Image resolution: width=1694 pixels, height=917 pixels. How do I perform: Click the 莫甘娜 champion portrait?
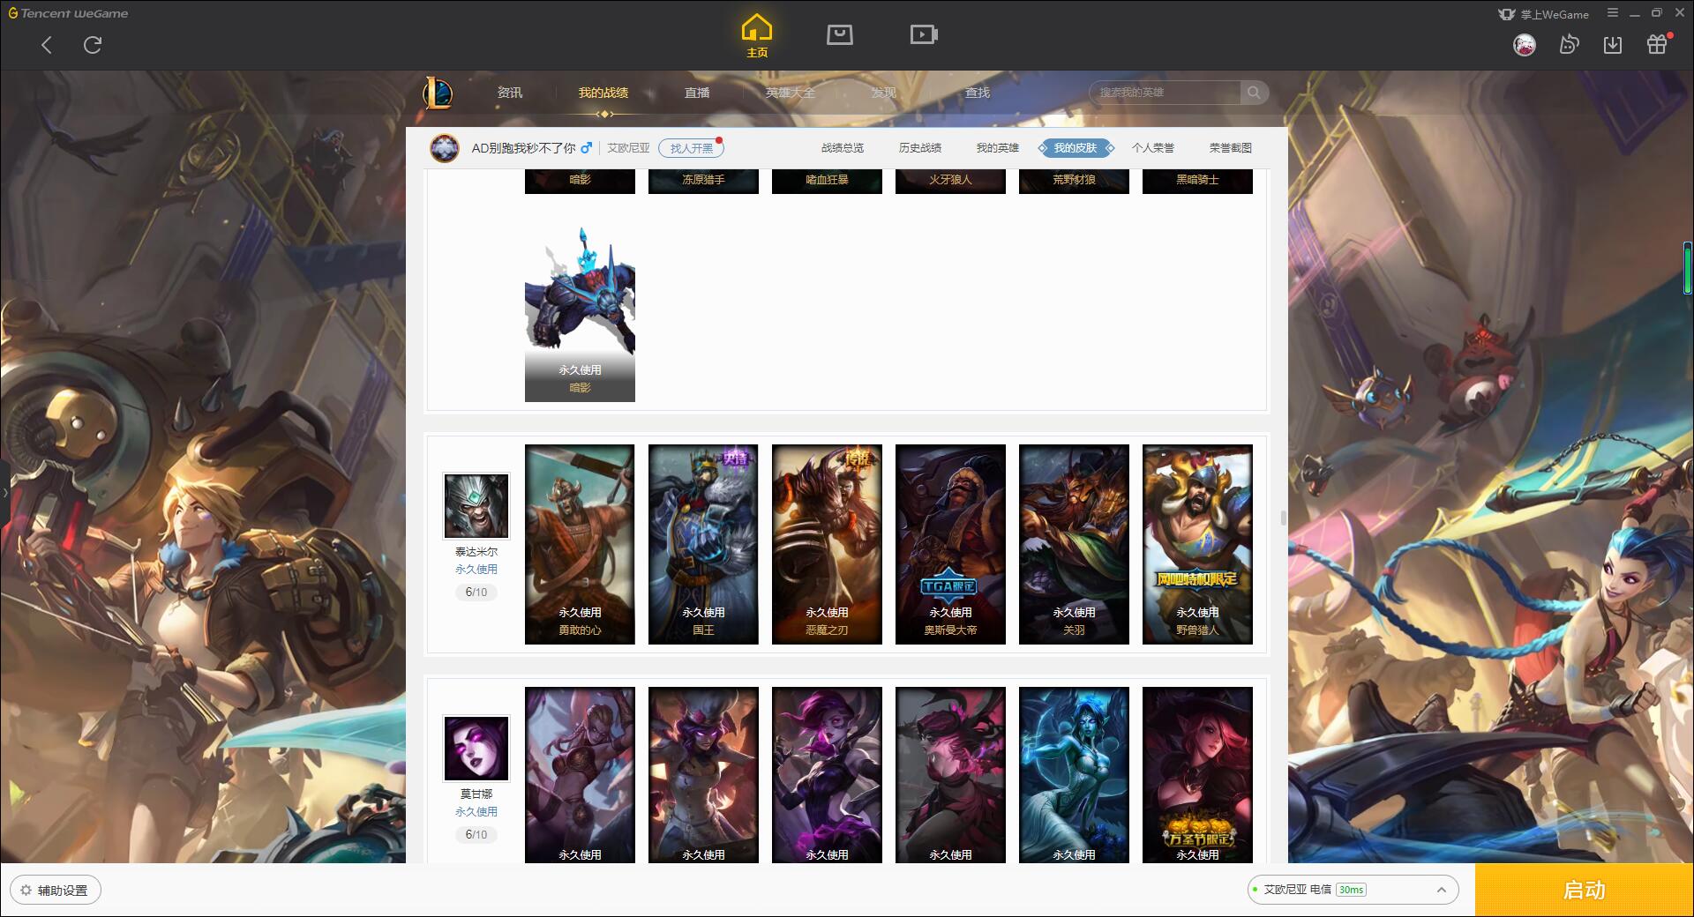click(x=476, y=749)
